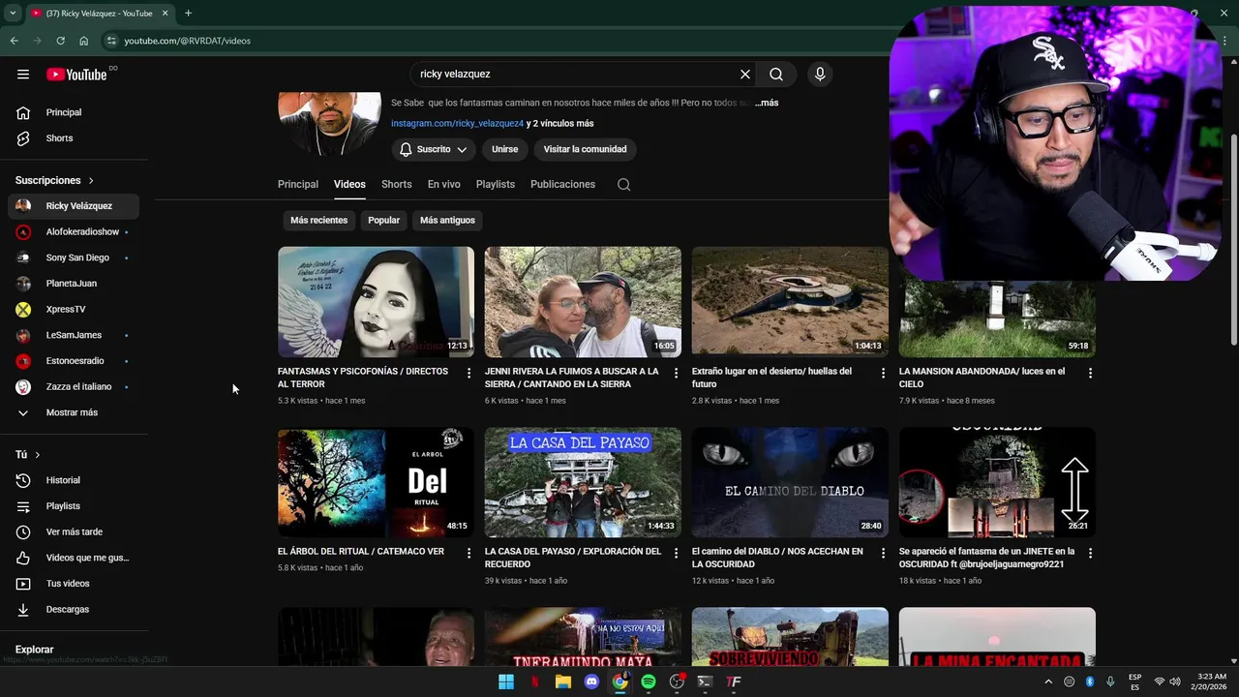The image size is (1239, 697).
Task: Open Ver más tarde list
Action: point(74,531)
